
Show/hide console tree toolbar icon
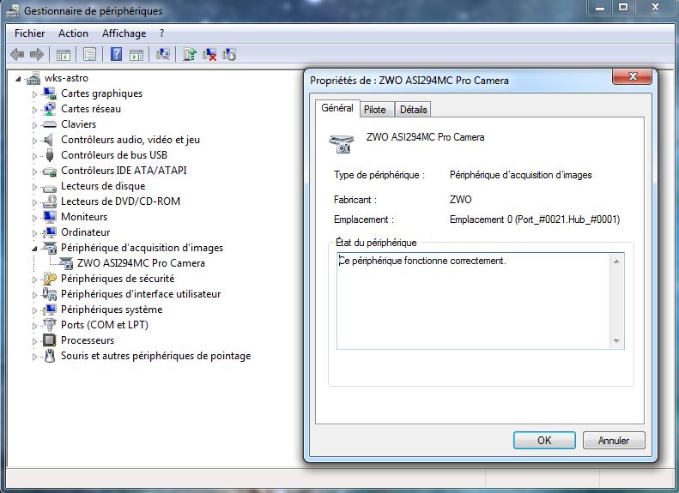tap(64, 55)
